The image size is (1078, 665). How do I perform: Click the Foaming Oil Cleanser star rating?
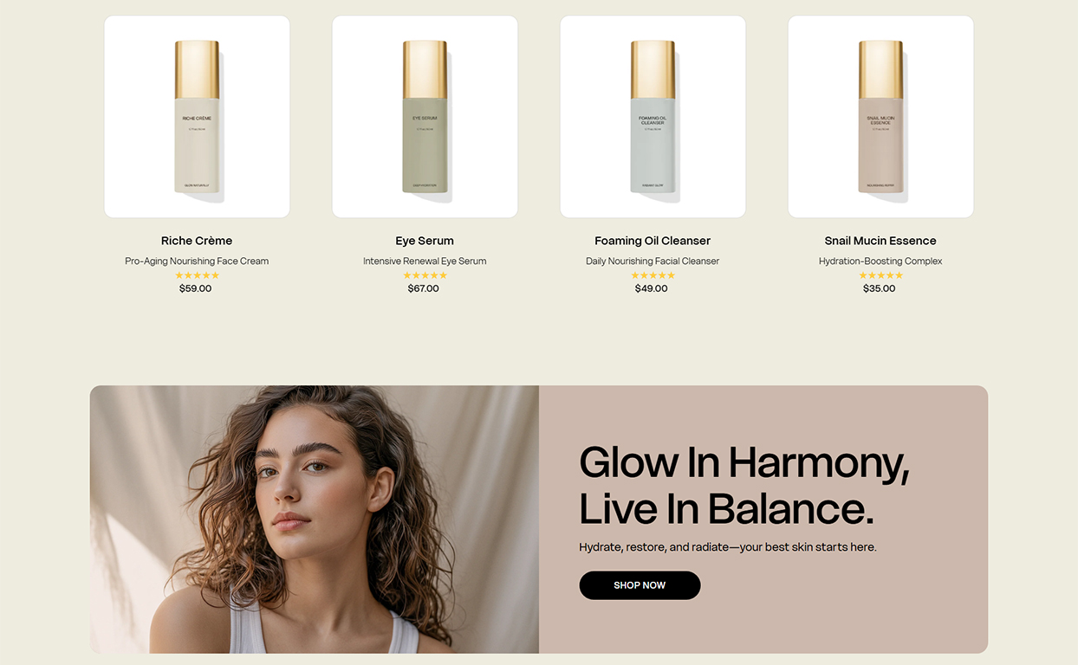pyautogui.click(x=653, y=275)
